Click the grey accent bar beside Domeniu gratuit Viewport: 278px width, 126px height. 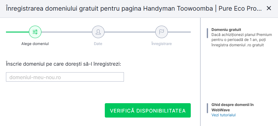pyautogui.click(x=207, y=33)
